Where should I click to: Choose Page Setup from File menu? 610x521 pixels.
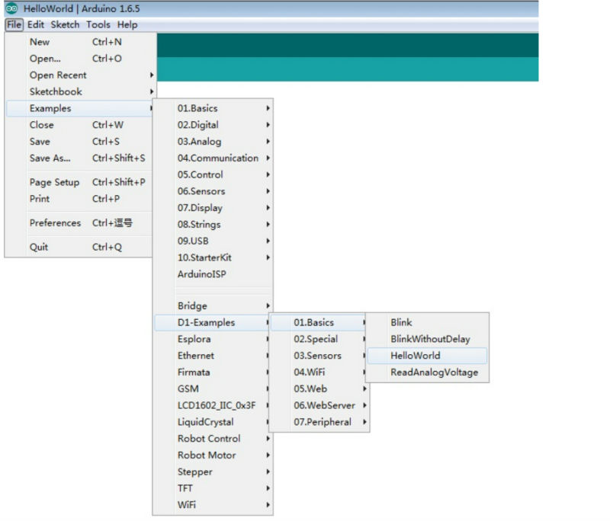(x=54, y=182)
